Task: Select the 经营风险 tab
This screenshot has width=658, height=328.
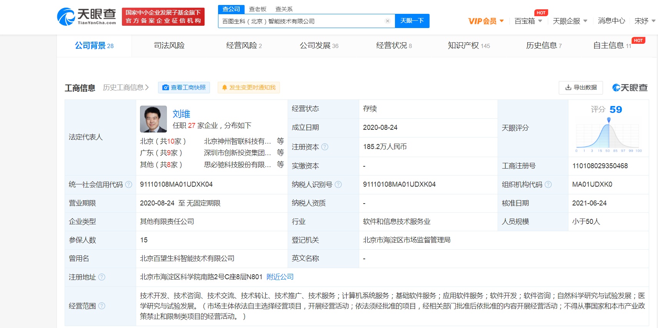Action: pos(244,45)
